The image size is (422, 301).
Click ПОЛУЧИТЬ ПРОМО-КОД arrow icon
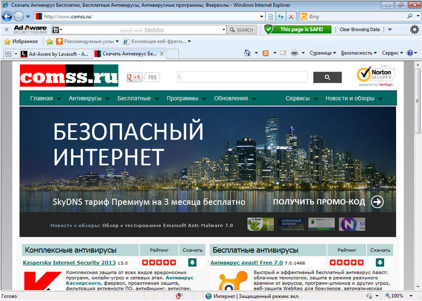(377, 202)
